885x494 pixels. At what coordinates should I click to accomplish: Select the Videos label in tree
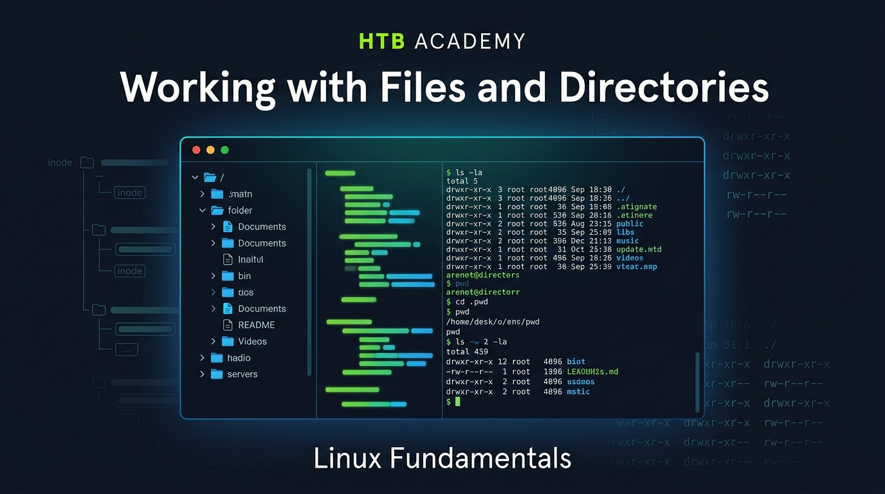252,341
